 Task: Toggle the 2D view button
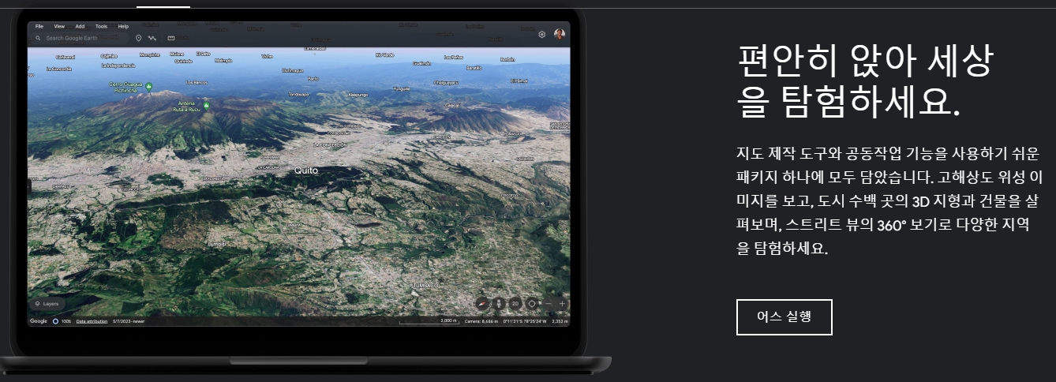click(515, 303)
